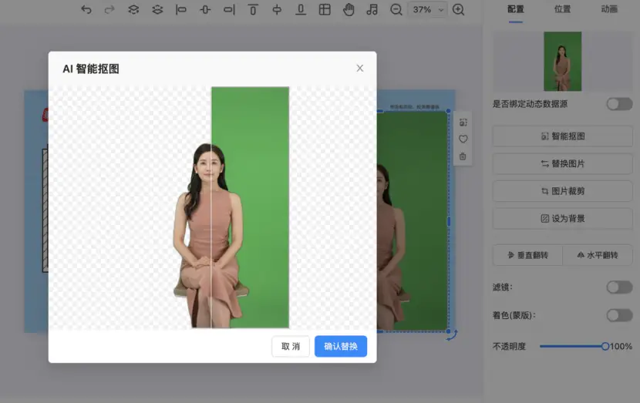This screenshot has height=403, width=640.
Task: Click the align left edges icon
Action: [x=181, y=10]
